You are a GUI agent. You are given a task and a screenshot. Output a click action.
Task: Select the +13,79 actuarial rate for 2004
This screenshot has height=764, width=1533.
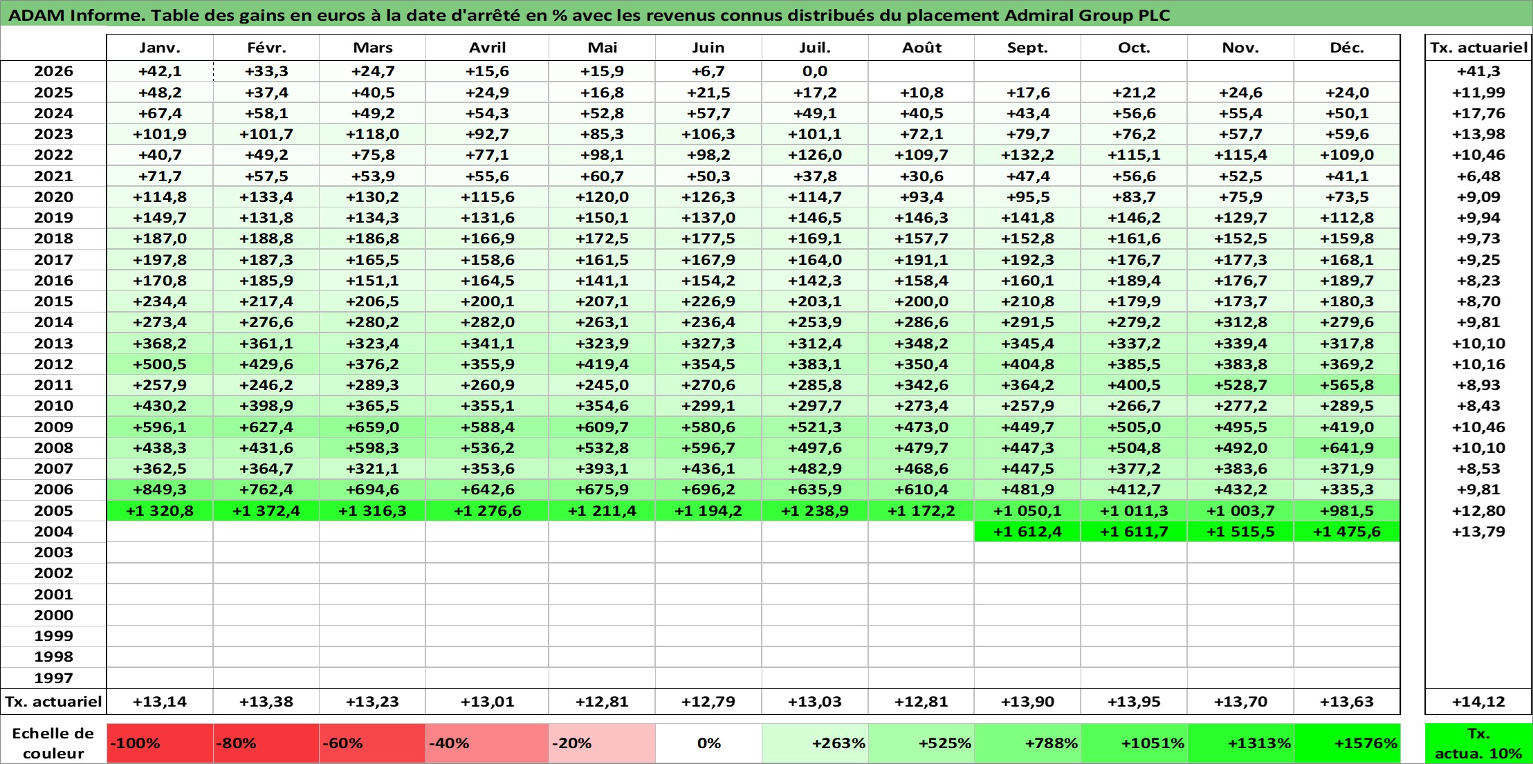pos(1478,532)
